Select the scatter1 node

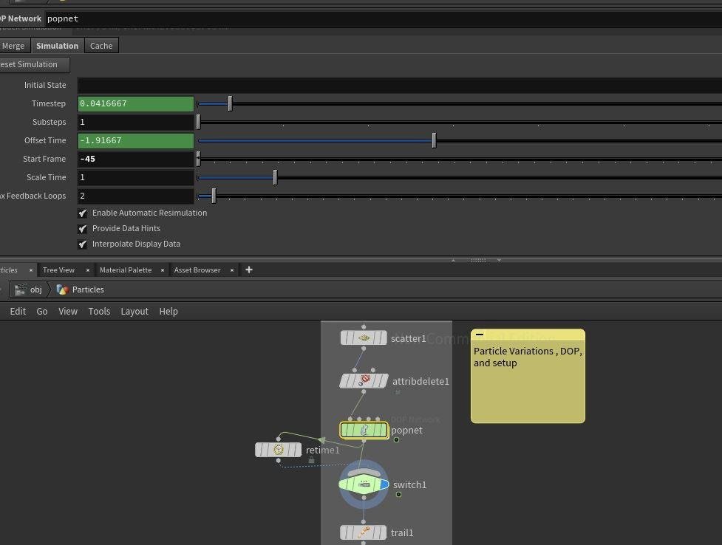point(364,337)
